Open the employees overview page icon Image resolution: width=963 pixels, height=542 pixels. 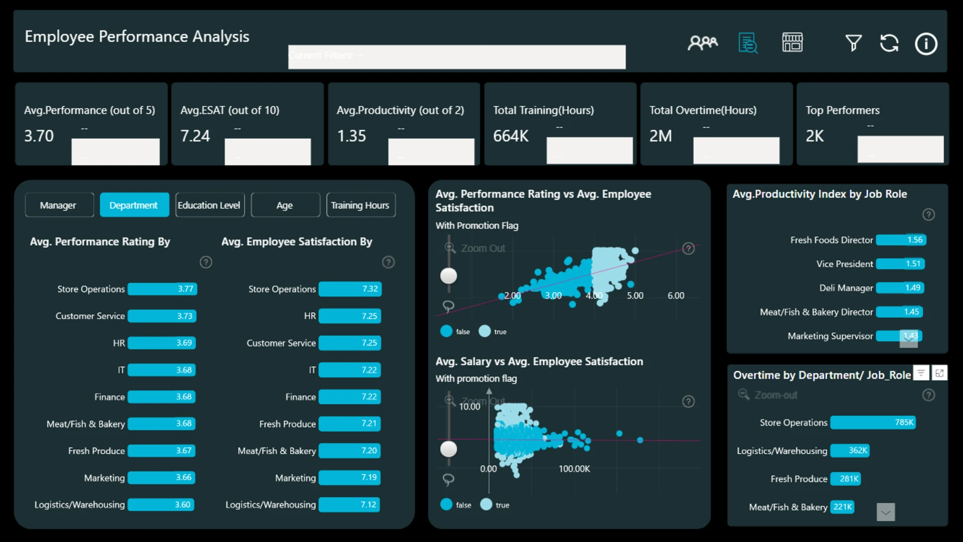702,43
